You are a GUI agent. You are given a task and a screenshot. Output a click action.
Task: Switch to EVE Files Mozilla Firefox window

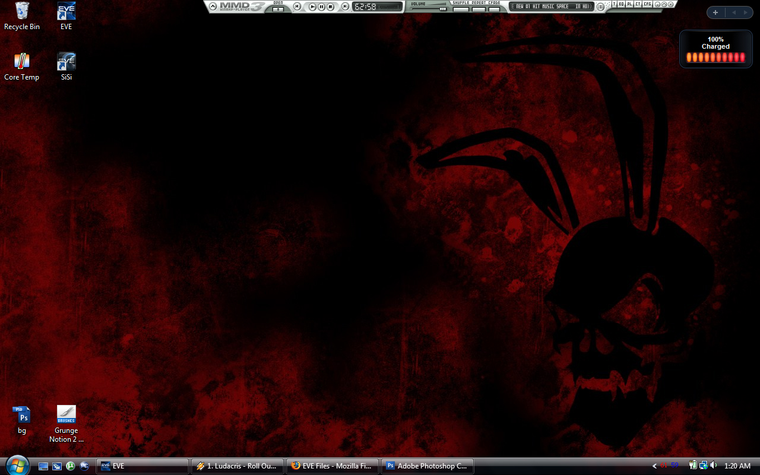(x=332, y=466)
